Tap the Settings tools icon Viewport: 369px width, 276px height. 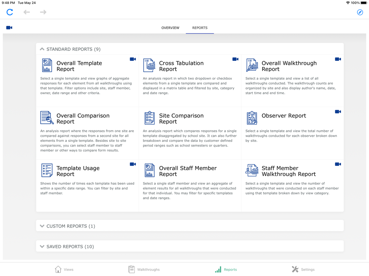point(295,269)
